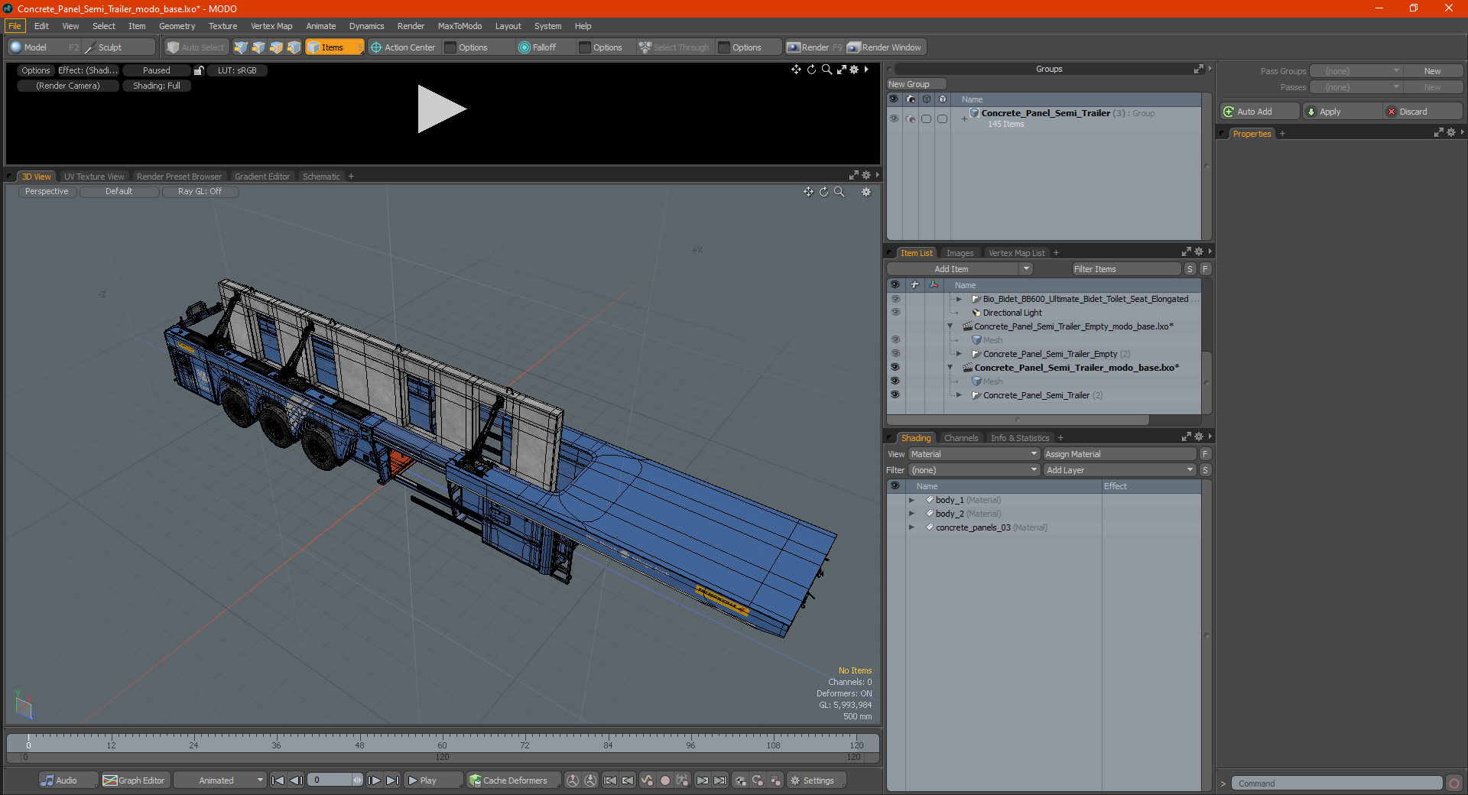This screenshot has width=1468, height=795.
Task: Click 3D viewport rotate icon
Action: coord(823,192)
